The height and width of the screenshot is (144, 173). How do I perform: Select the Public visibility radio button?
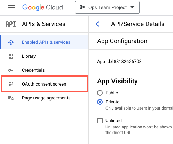coord(100,93)
